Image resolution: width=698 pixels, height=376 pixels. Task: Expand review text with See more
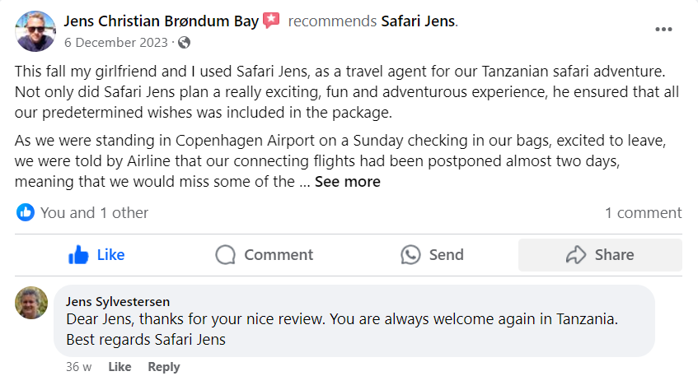pyautogui.click(x=347, y=182)
